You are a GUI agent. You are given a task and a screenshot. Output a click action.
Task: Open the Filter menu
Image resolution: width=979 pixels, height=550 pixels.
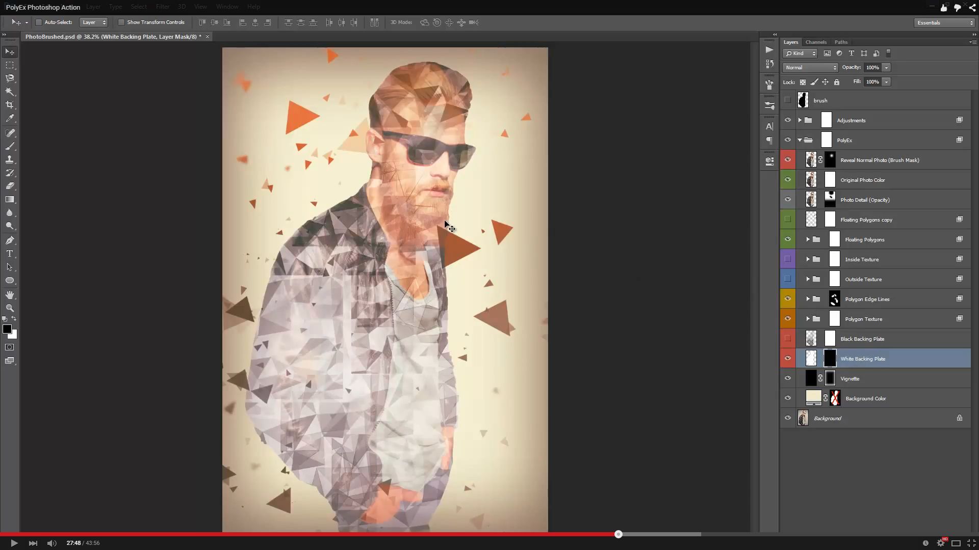(x=162, y=7)
